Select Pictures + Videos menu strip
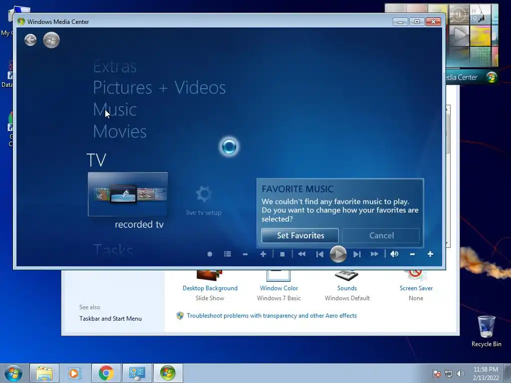Viewport: 511px width, 383px height. [x=159, y=88]
